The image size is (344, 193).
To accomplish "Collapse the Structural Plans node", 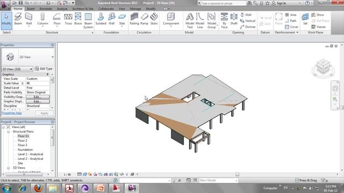I will (9, 132).
